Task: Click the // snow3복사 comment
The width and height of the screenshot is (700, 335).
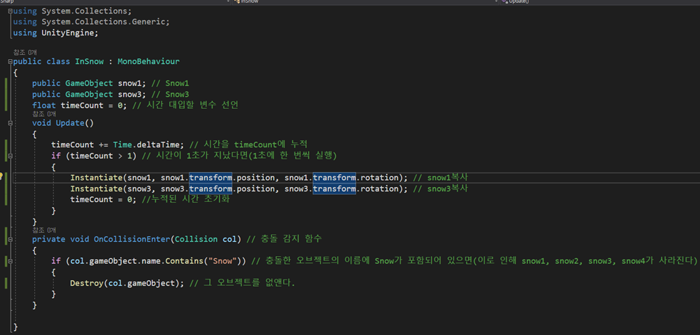Action: 440,188
